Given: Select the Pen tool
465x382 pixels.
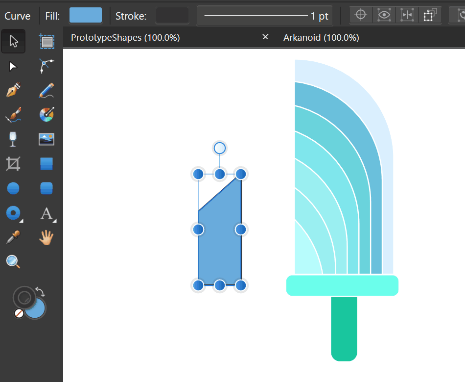Looking at the screenshot, I should point(13,91).
